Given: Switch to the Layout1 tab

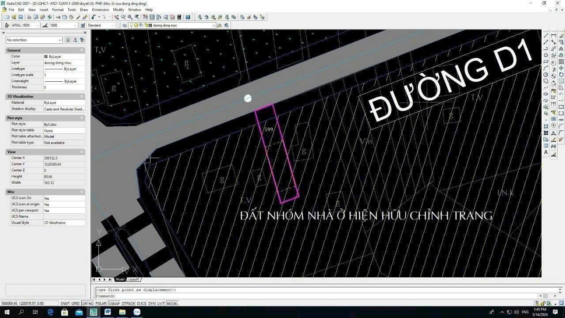Looking at the screenshot, I should (x=133, y=280).
